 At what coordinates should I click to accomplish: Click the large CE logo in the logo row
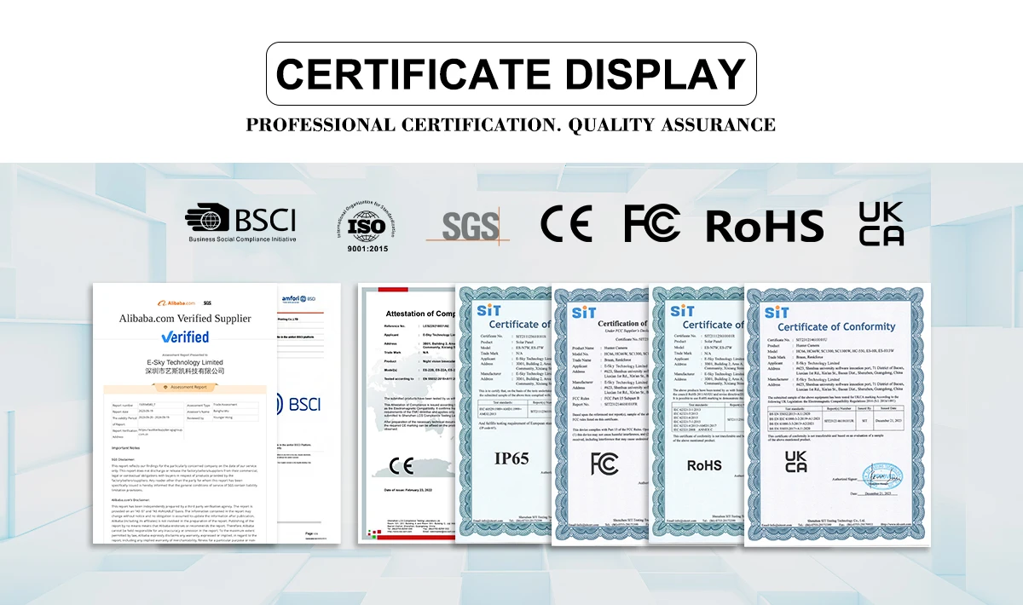coord(566,224)
